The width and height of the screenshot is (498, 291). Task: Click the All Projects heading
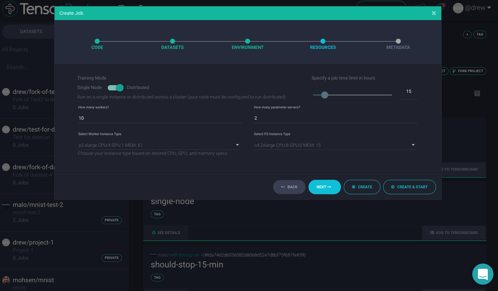[x=15, y=50]
